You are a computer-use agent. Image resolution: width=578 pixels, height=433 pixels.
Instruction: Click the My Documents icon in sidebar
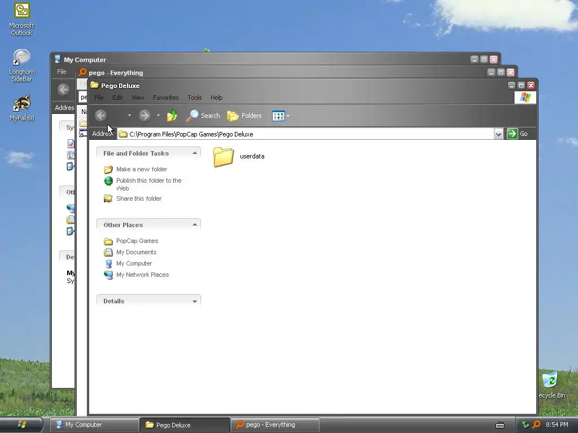[108, 252]
